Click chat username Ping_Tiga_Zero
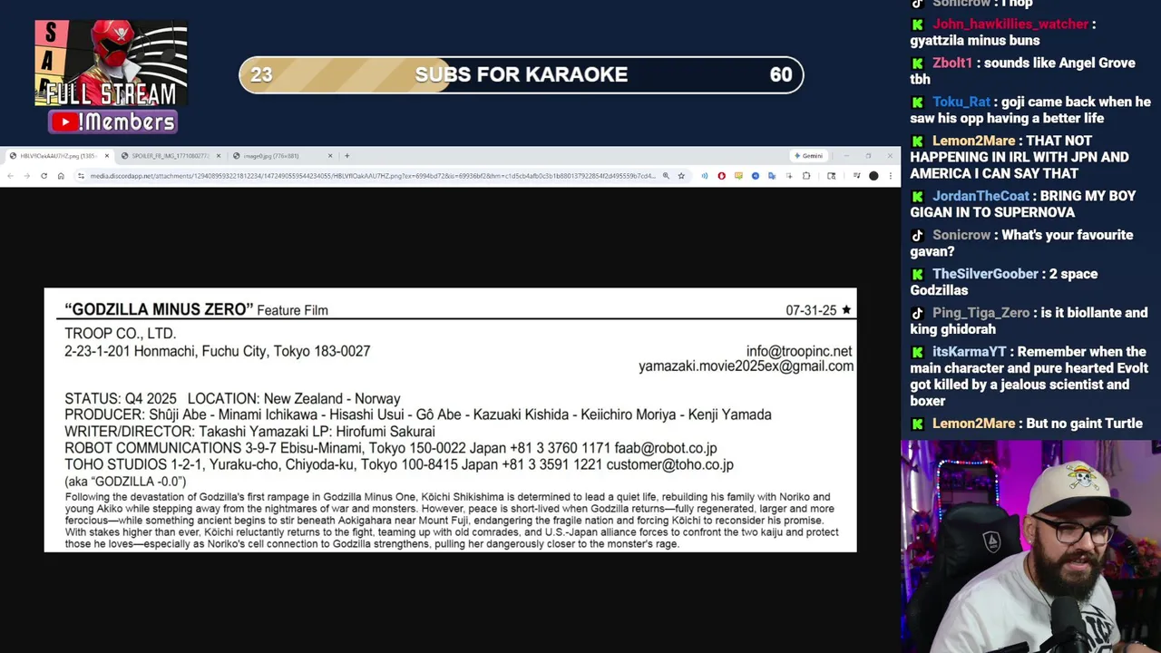Image resolution: width=1161 pixels, height=653 pixels. tap(981, 313)
